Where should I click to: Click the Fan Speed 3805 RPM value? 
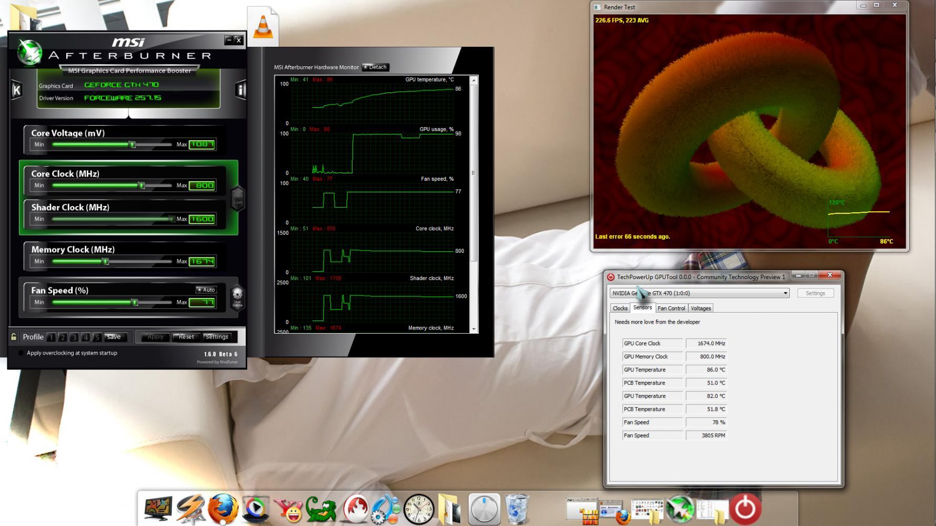click(706, 435)
